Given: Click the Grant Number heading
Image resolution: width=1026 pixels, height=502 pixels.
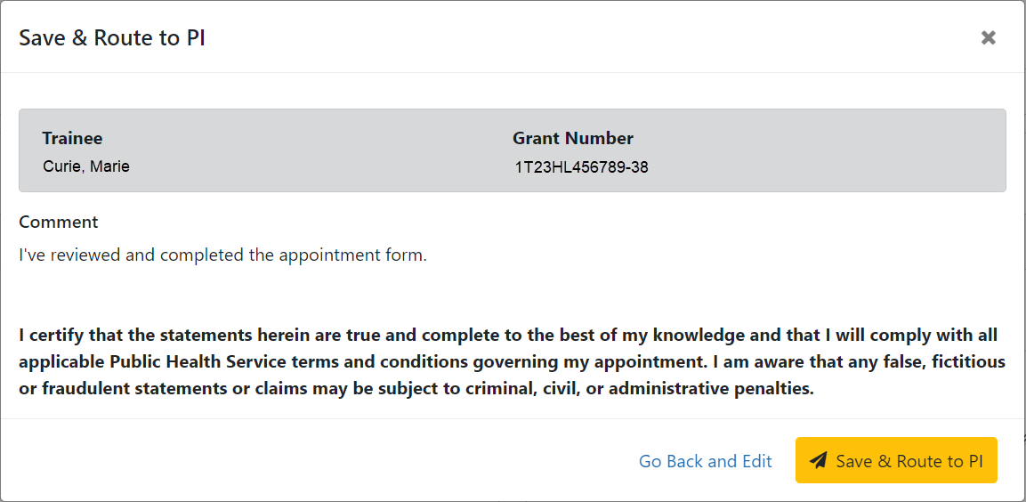Looking at the screenshot, I should (x=572, y=139).
